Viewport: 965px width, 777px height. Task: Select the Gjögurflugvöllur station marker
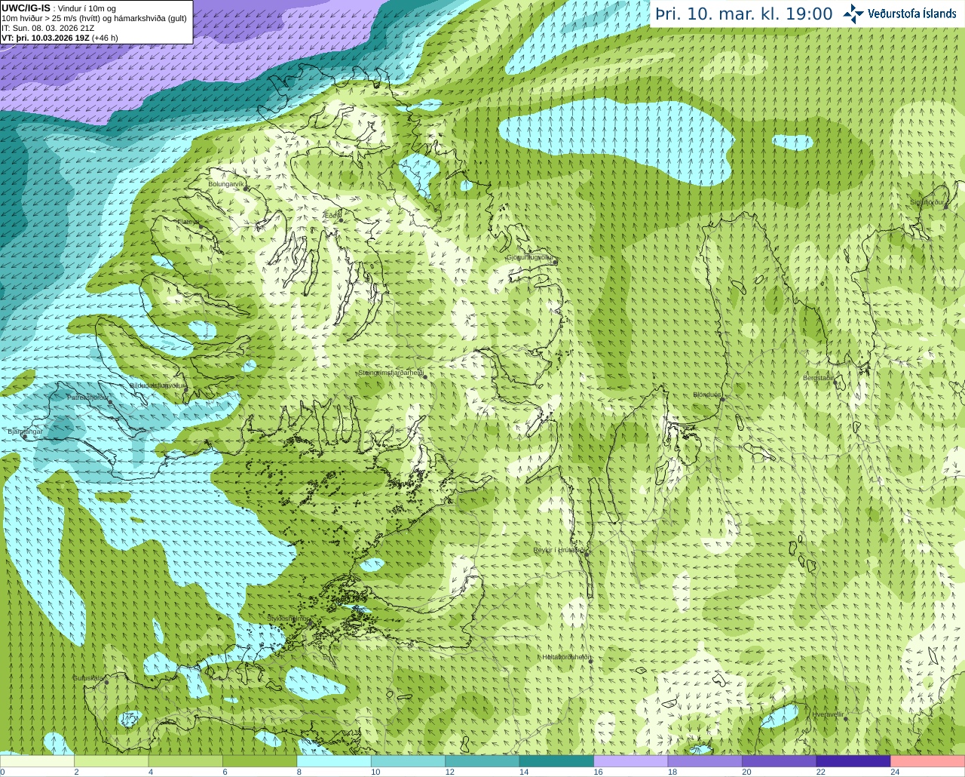click(554, 262)
